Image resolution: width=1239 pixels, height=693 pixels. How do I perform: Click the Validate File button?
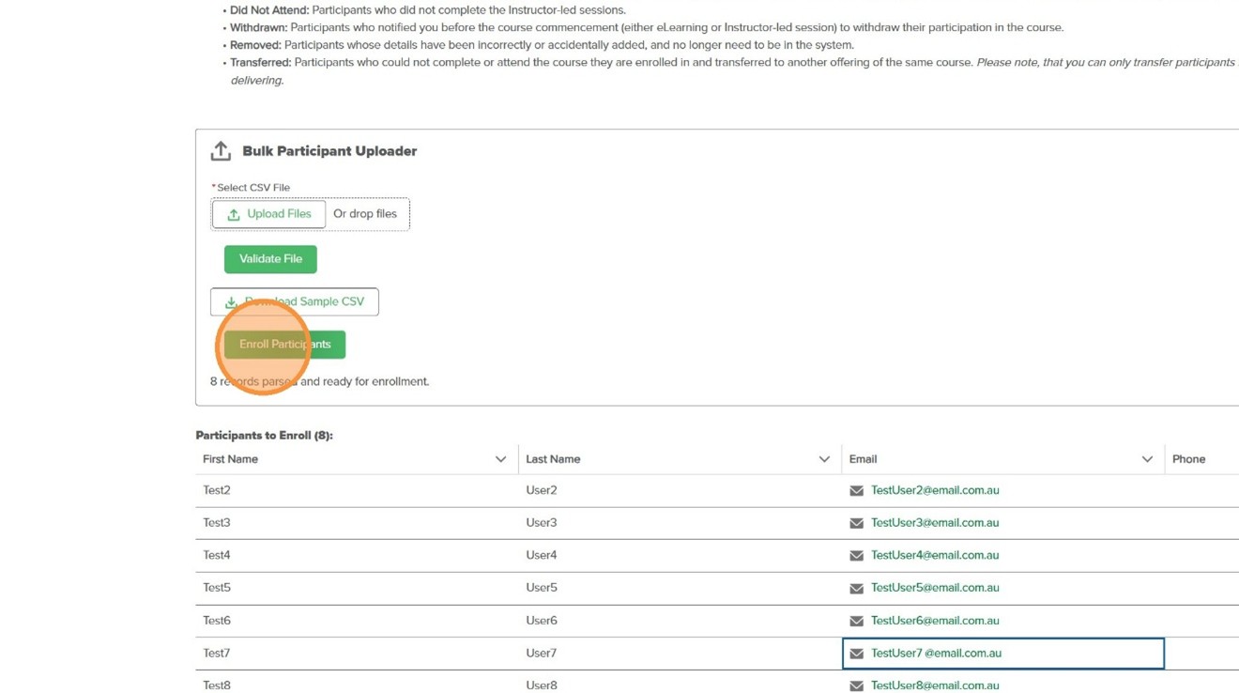point(270,258)
